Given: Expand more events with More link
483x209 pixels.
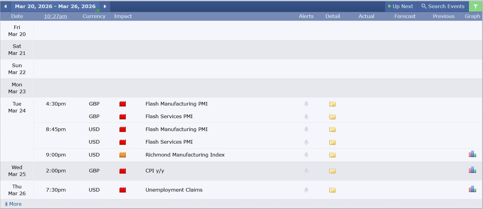Looking at the screenshot, I should click(x=13, y=204).
